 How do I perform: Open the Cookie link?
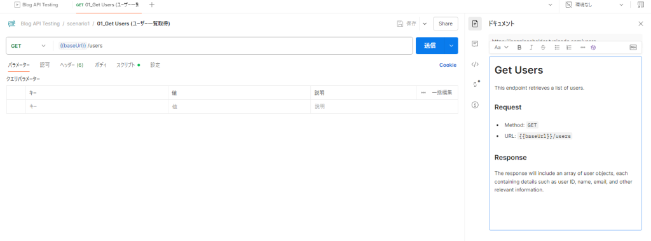point(448,65)
